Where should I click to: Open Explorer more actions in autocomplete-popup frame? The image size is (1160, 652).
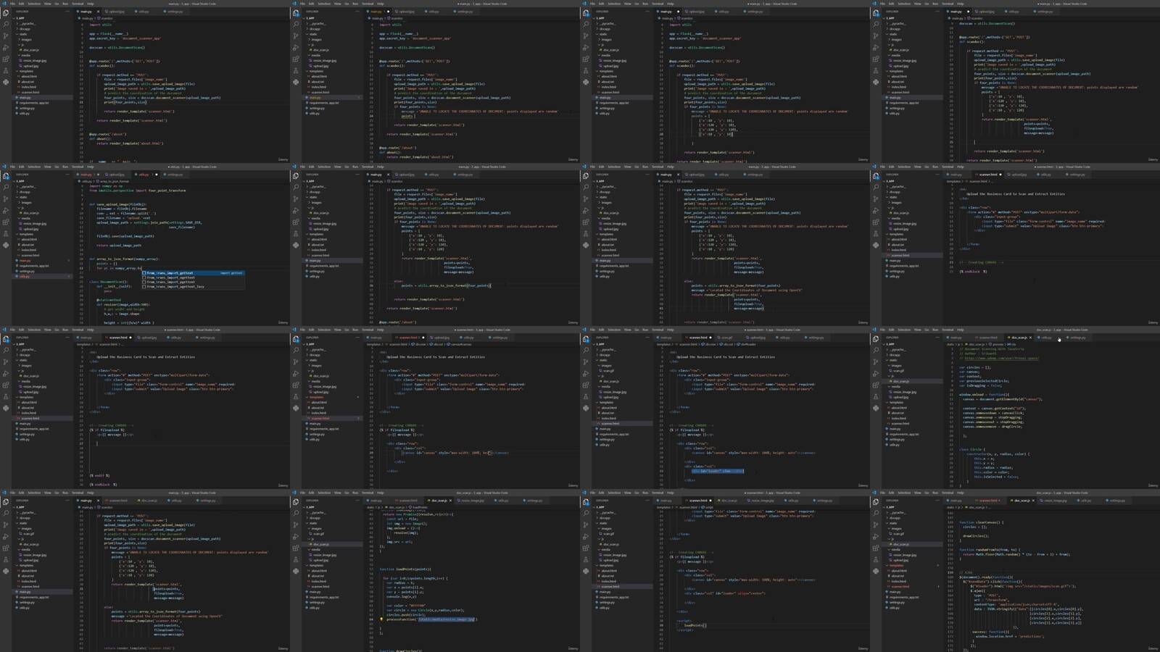67,175
